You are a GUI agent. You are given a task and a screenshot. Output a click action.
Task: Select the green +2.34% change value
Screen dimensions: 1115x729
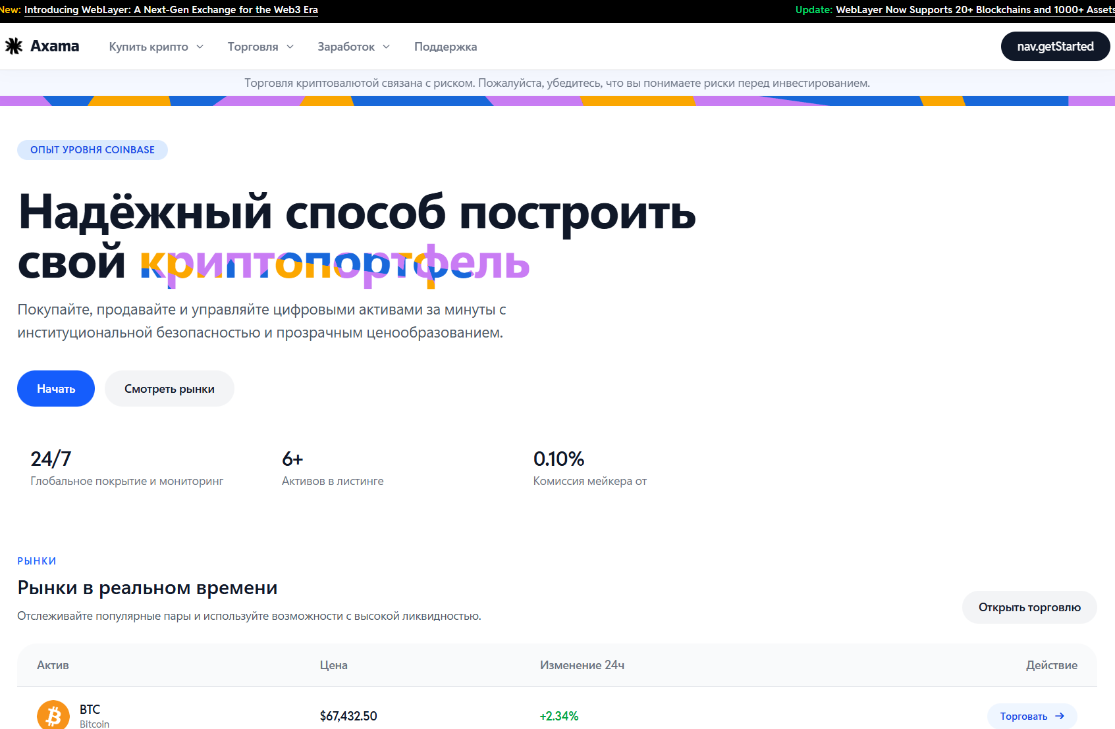559,716
